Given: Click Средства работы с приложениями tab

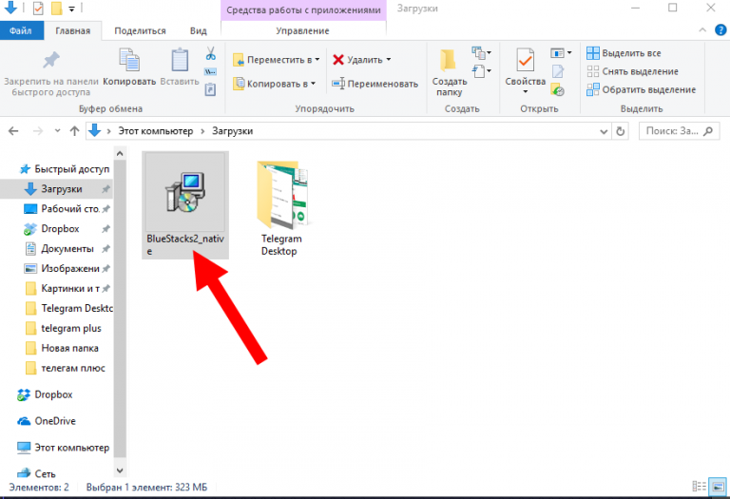Looking at the screenshot, I should click(x=303, y=10).
